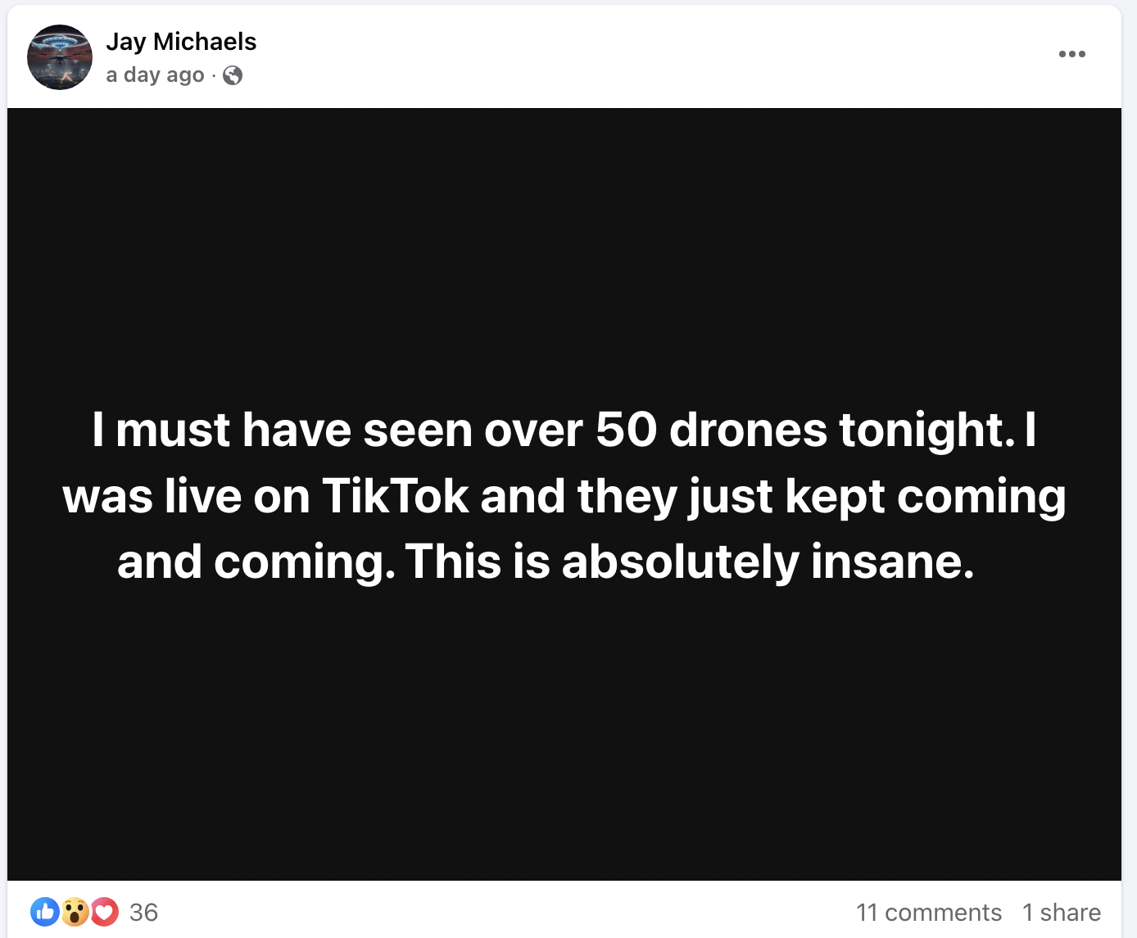1137x938 pixels.
Task: Show who reacted via the 36 count
Action: (x=143, y=913)
